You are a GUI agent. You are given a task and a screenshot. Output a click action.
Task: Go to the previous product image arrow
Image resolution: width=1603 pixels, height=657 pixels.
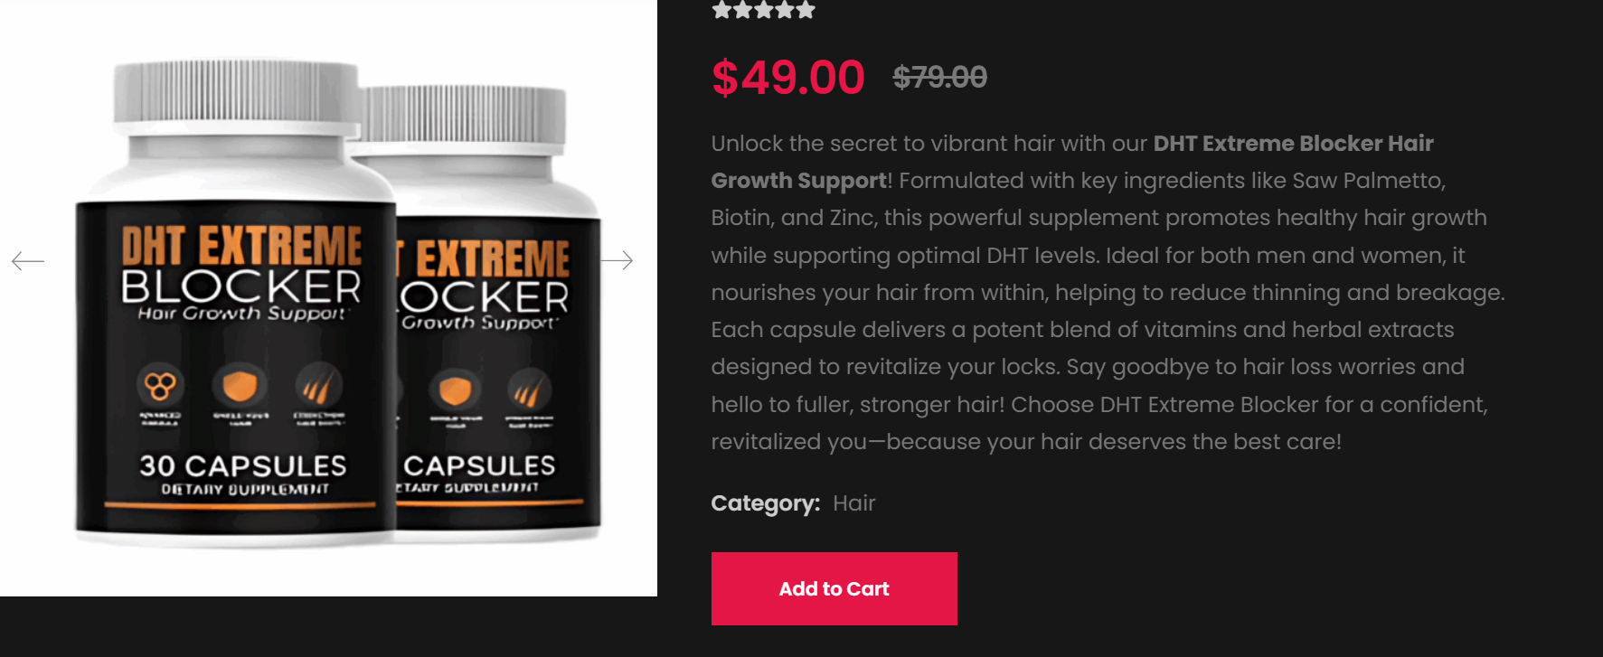coord(28,261)
